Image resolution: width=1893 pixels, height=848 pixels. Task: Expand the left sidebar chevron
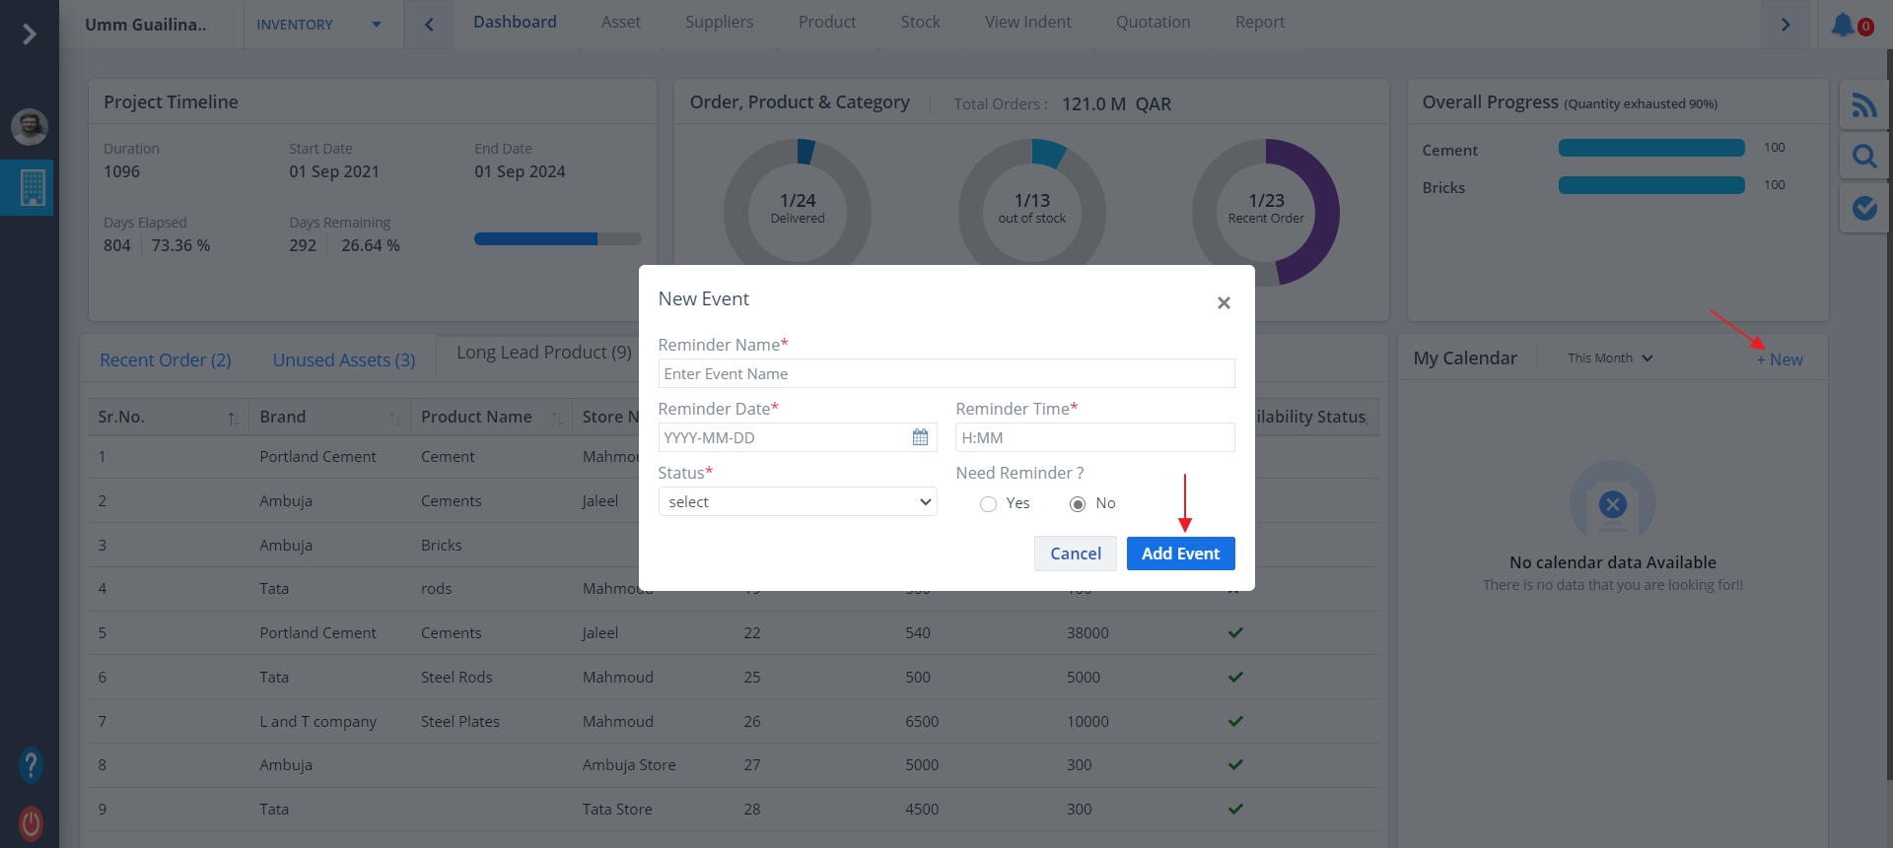click(x=30, y=34)
